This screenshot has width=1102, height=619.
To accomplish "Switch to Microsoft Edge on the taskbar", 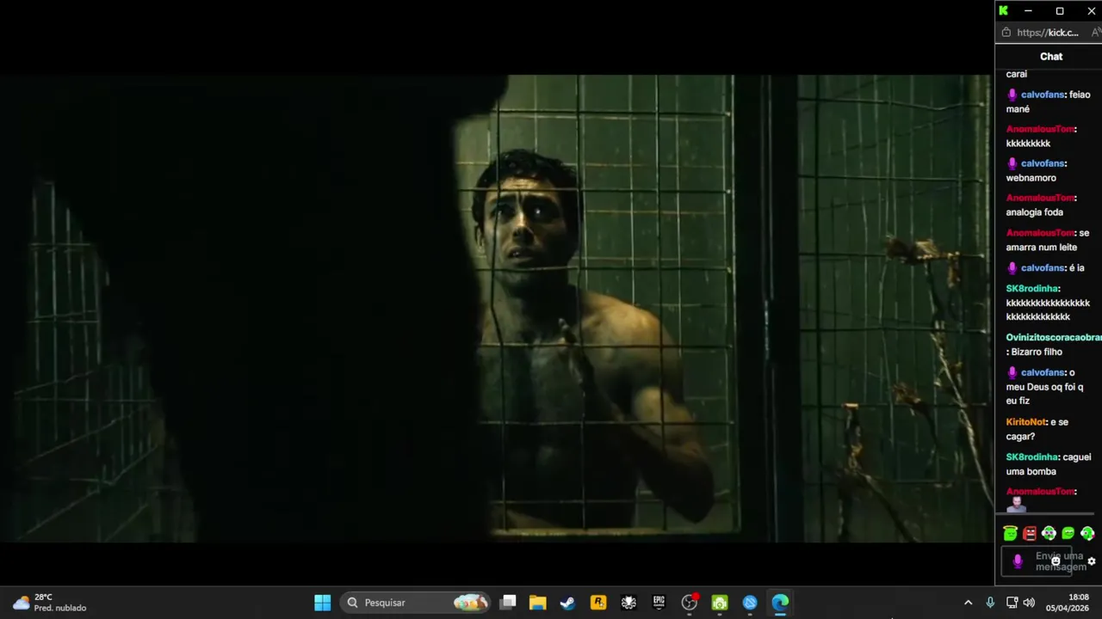I will coord(780,603).
